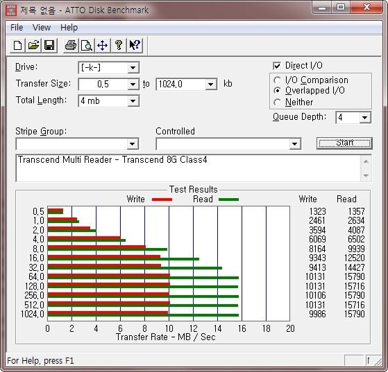Click read value 12520 for 16.0
The width and height of the screenshot is (388, 372).
pos(355,258)
